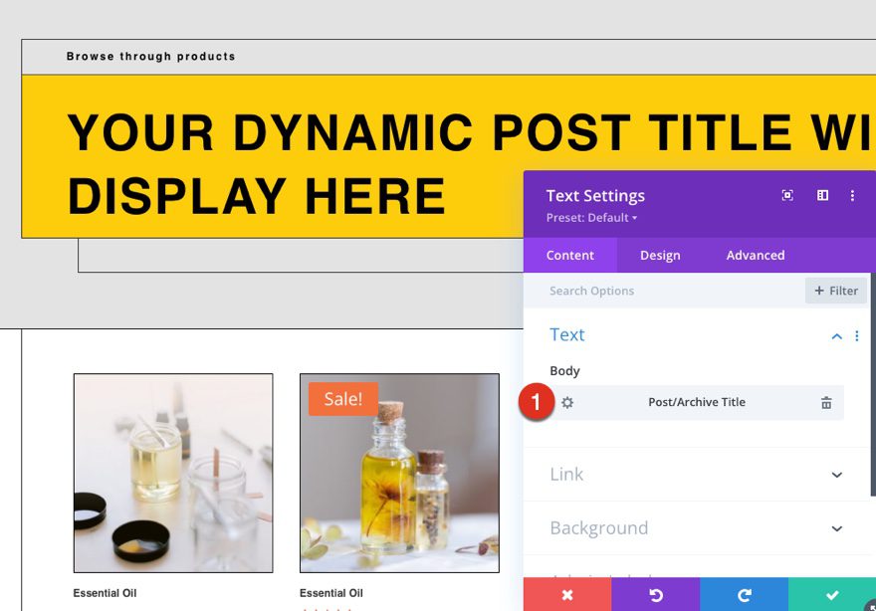Undo the last change with the purple undo icon
The height and width of the screenshot is (611, 876).
click(655, 594)
